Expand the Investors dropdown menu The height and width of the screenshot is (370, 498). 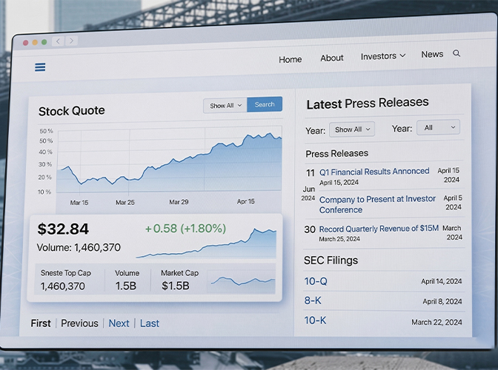point(383,56)
